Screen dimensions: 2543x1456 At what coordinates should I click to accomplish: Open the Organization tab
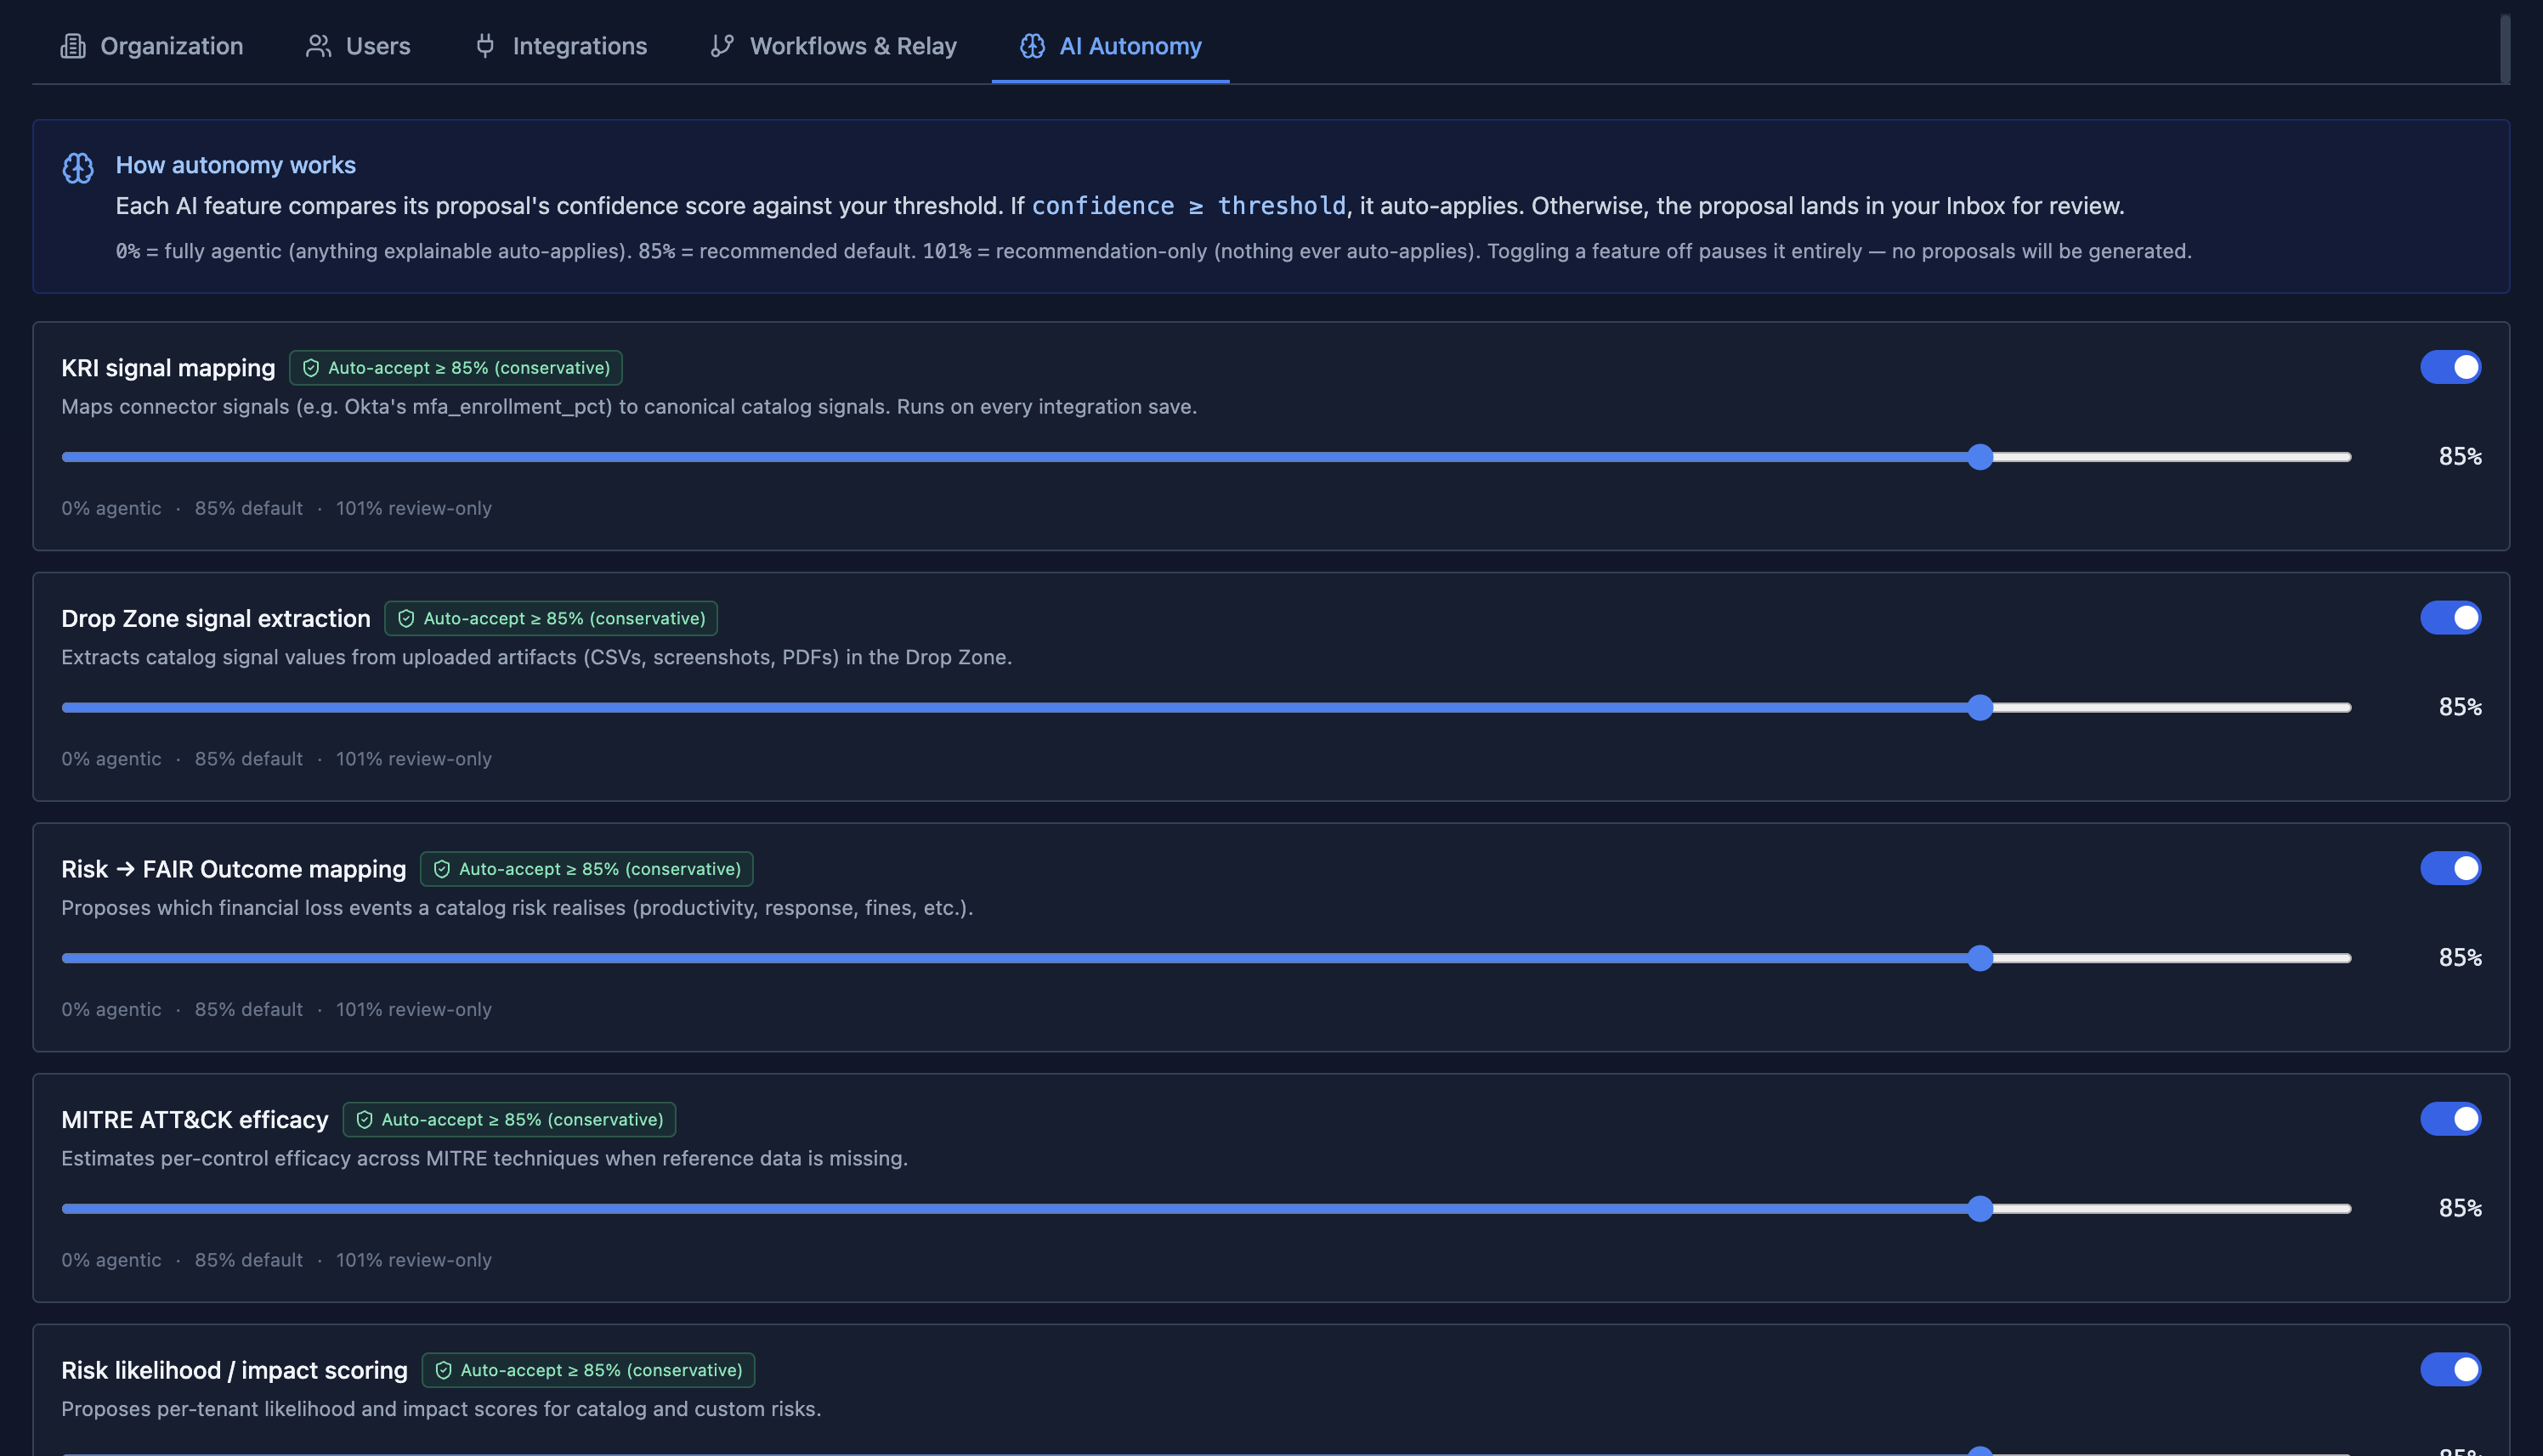pos(152,46)
